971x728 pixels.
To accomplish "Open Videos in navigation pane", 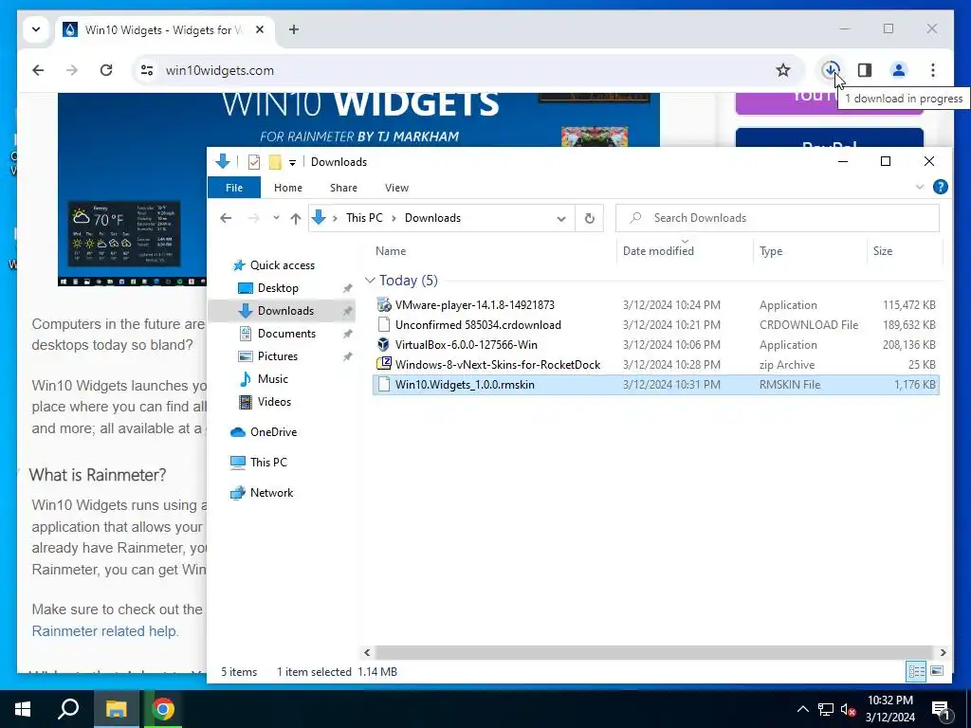I will coord(274,402).
